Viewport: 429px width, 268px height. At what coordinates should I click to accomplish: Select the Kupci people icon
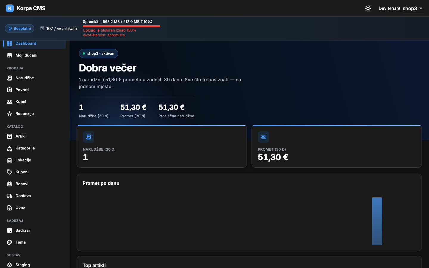click(10, 102)
